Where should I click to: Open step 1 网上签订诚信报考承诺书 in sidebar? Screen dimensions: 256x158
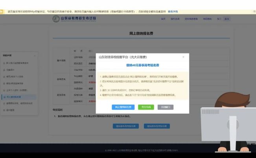point(16,63)
